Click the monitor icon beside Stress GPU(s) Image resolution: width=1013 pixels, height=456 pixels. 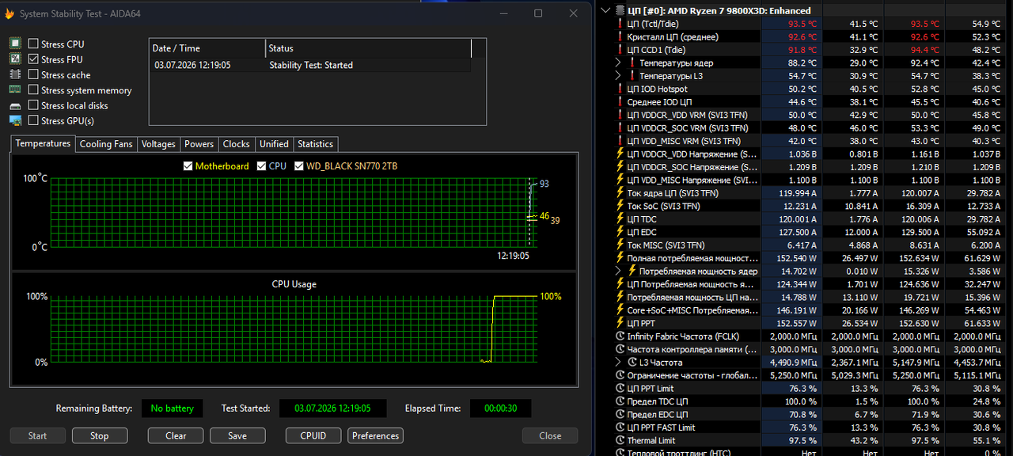pyautogui.click(x=15, y=120)
